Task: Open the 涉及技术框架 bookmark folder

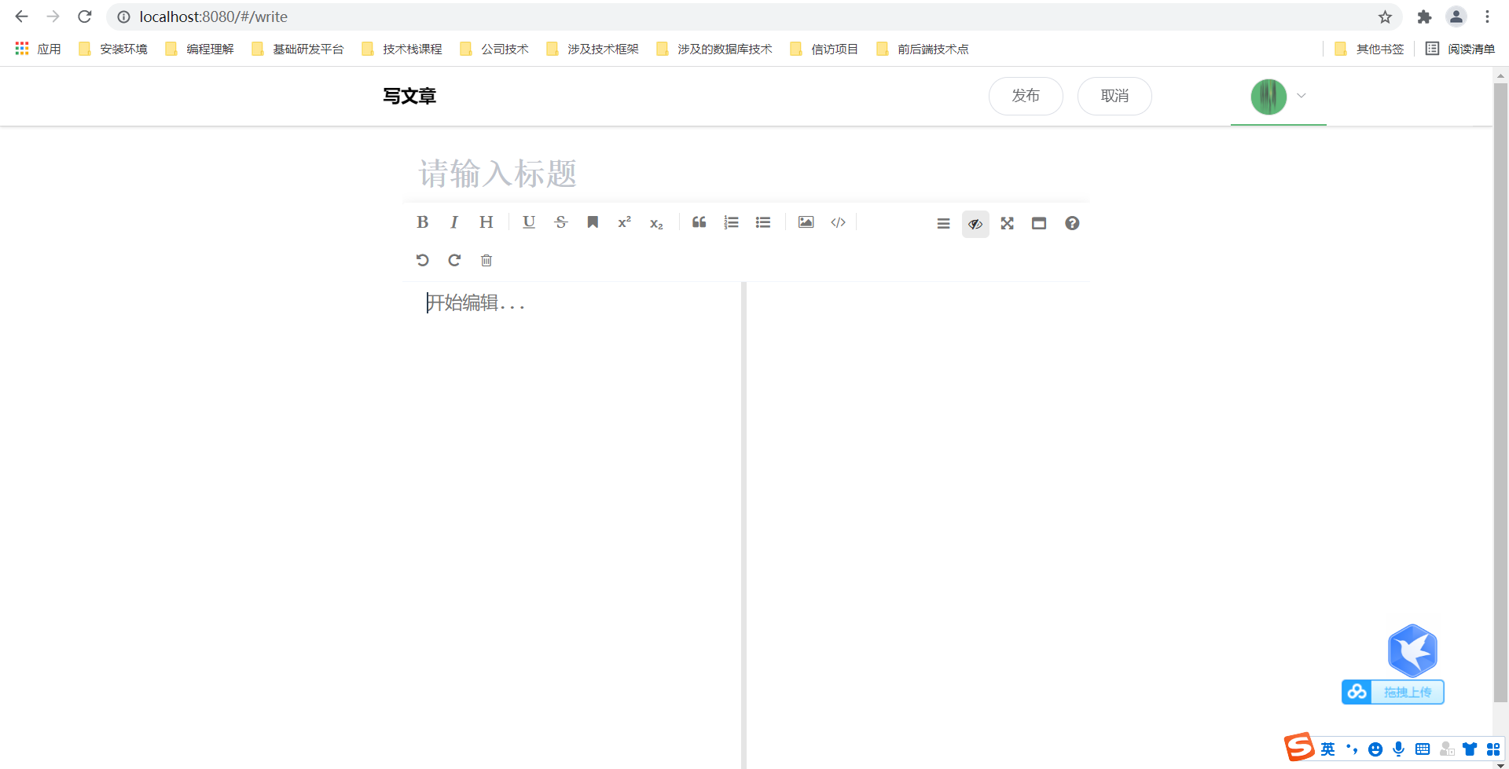Action: 593,49
